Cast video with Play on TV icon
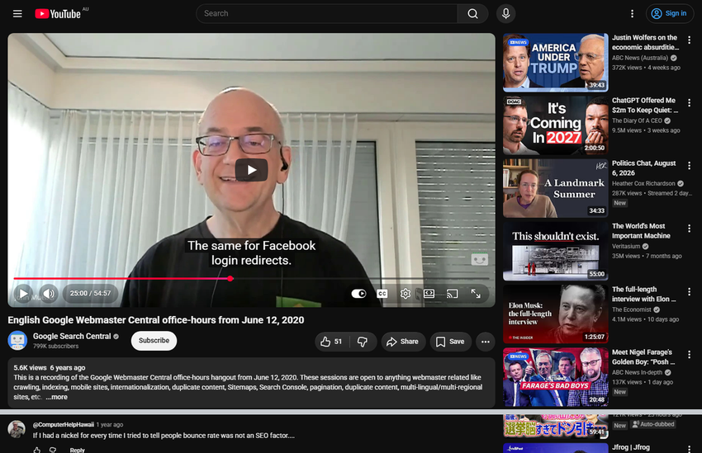The height and width of the screenshot is (453, 702). pos(453,294)
